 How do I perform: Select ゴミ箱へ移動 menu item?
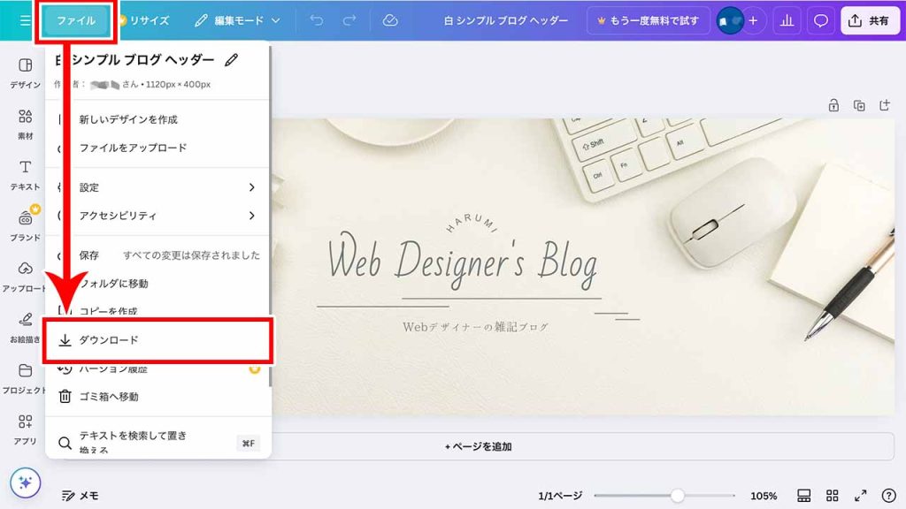157,397
